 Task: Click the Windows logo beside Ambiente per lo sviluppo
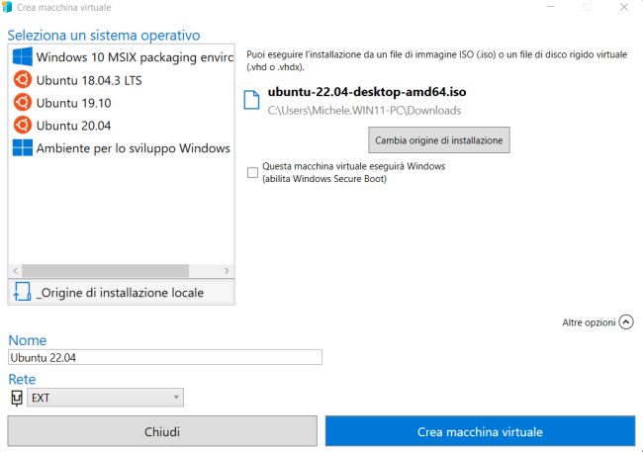[x=22, y=147]
